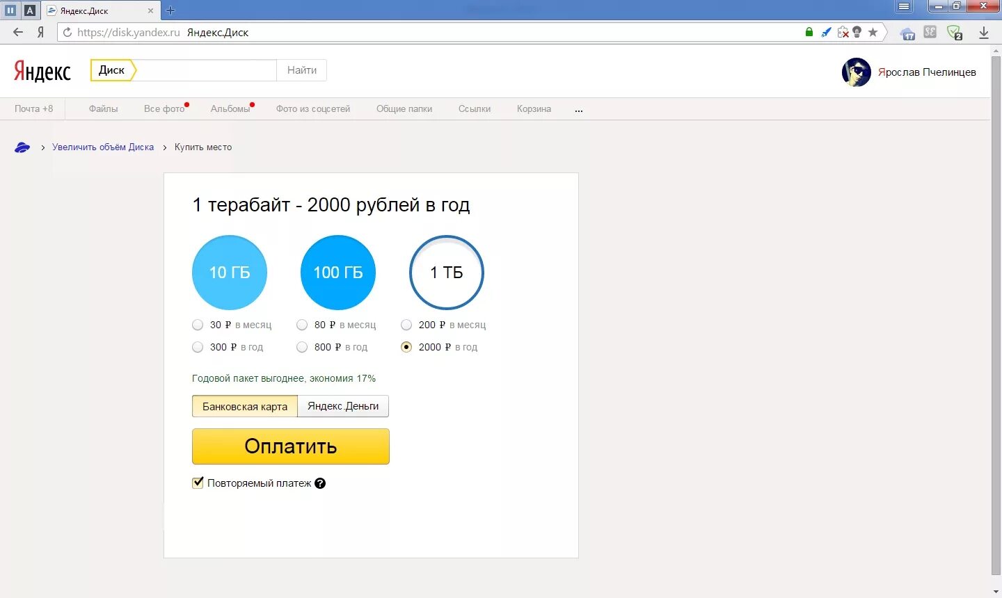Click the Оплатить button
Viewport: 1002px width, 598px height.
click(x=291, y=446)
